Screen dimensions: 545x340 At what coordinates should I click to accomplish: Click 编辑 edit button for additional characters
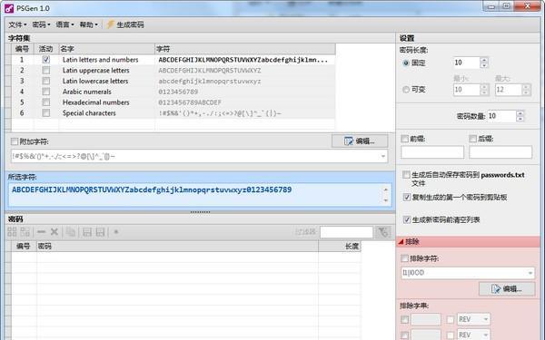pyautogui.click(x=360, y=141)
